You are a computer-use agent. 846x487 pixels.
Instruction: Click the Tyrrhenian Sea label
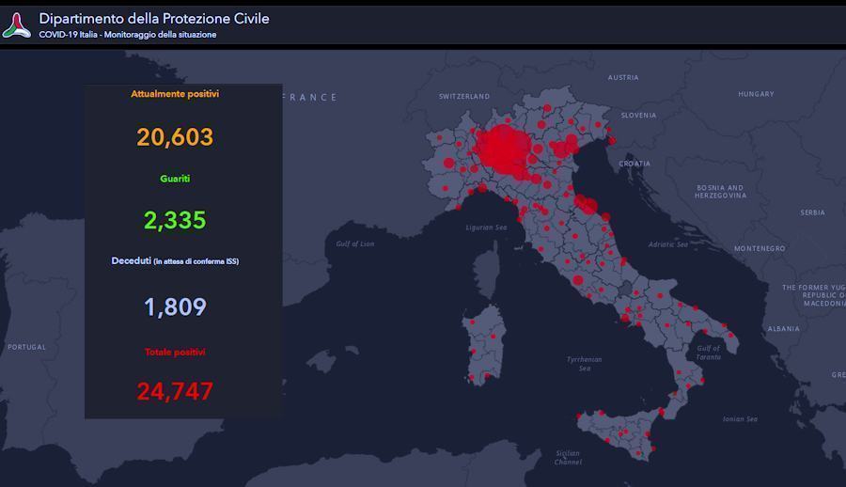(x=585, y=364)
